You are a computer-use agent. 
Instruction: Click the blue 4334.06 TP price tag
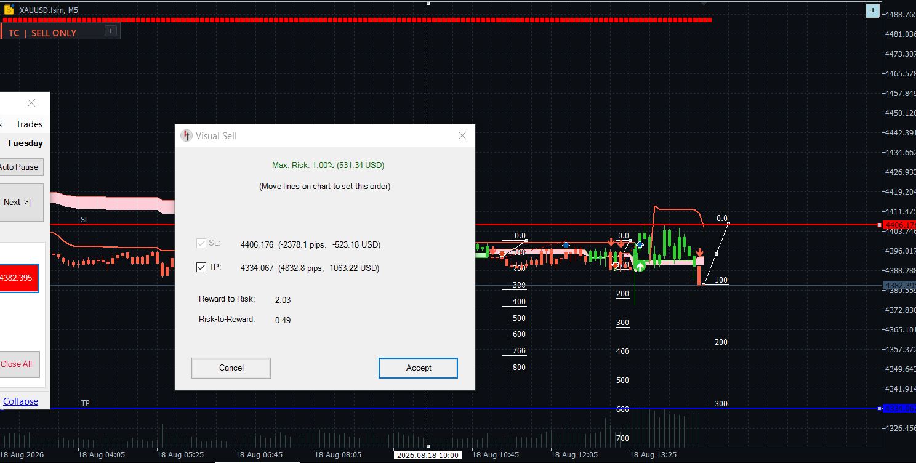point(899,408)
